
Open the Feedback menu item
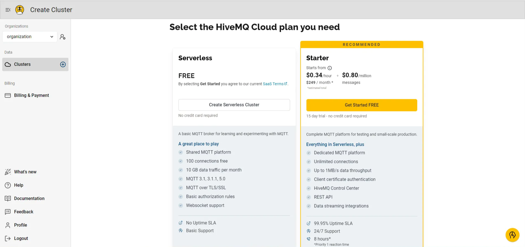pos(35,212)
